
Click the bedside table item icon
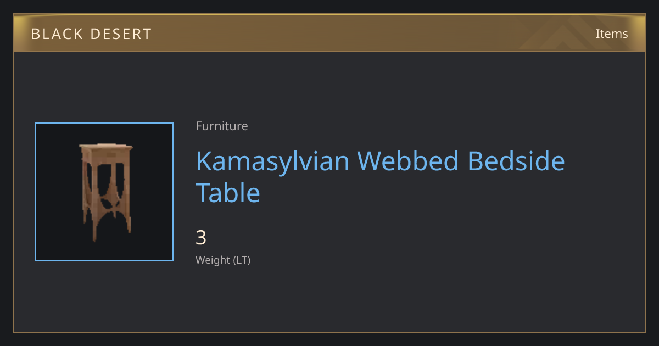click(x=105, y=192)
